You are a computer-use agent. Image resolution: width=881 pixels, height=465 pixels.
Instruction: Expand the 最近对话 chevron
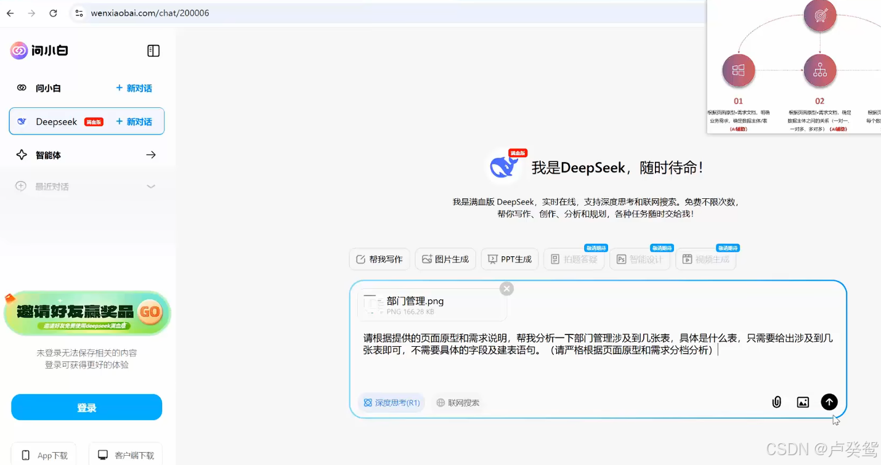151,186
